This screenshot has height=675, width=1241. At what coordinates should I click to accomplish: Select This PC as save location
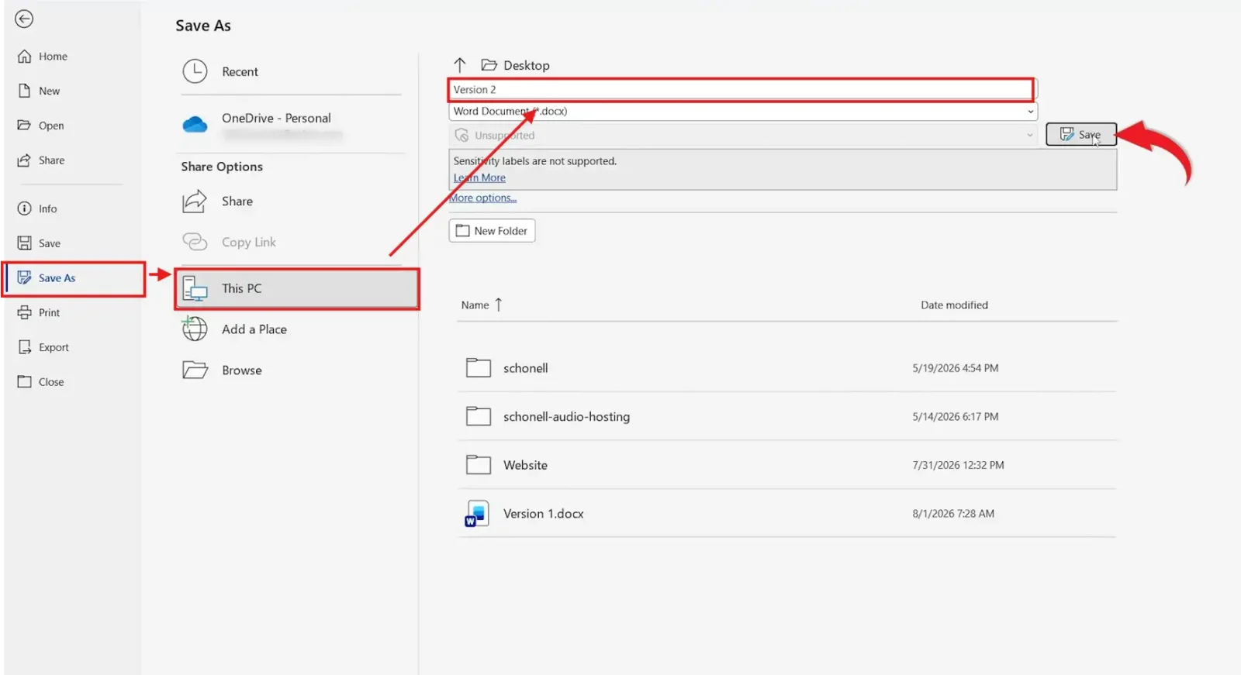click(x=297, y=289)
